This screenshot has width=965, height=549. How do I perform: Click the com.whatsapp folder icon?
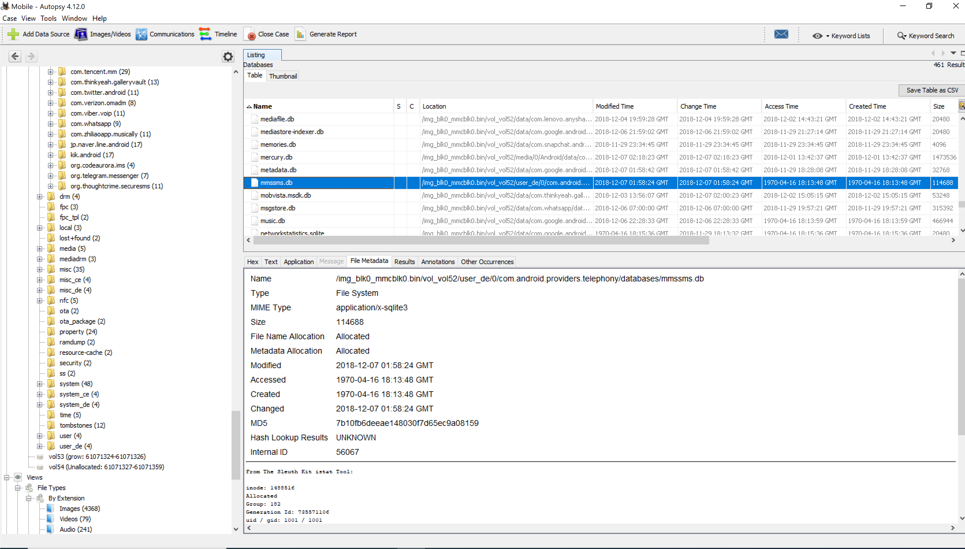click(x=62, y=124)
